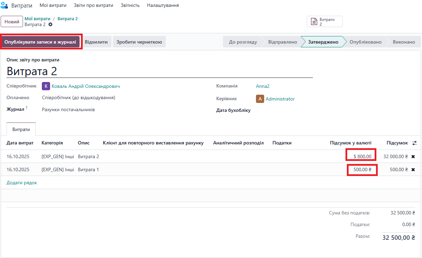Click the Odoo Expenses app logo icon

(x=4, y=5)
